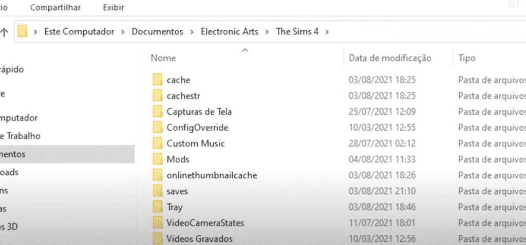The height and width of the screenshot is (245, 526).
Task: Expand the chevron after Documentos breadcrumb
Action: click(192, 32)
